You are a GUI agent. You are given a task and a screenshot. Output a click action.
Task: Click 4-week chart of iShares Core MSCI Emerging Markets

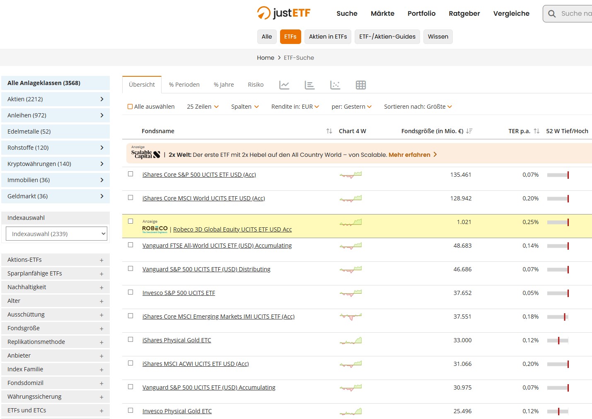coord(351,317)
